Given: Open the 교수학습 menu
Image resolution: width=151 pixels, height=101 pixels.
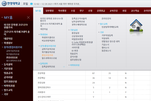Looking at the screenshot, I should pos(135,11).
